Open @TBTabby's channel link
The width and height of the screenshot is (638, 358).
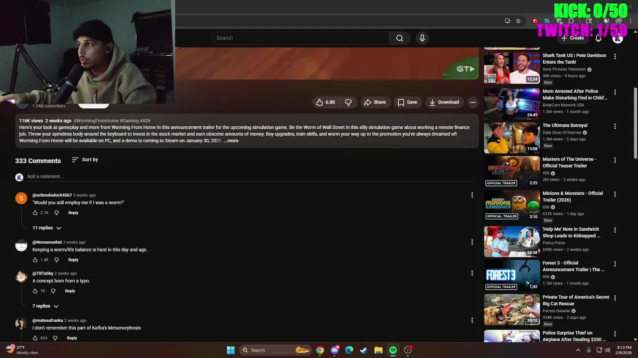click(x=43, y=273)
